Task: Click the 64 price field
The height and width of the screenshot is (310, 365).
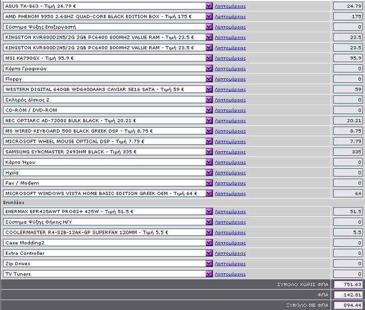Action: tap(348, 193)
